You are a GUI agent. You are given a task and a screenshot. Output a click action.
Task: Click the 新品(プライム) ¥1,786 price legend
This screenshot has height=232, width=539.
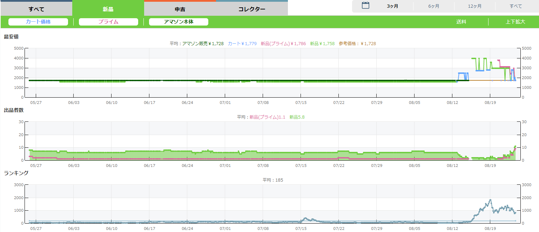[283, 44]
